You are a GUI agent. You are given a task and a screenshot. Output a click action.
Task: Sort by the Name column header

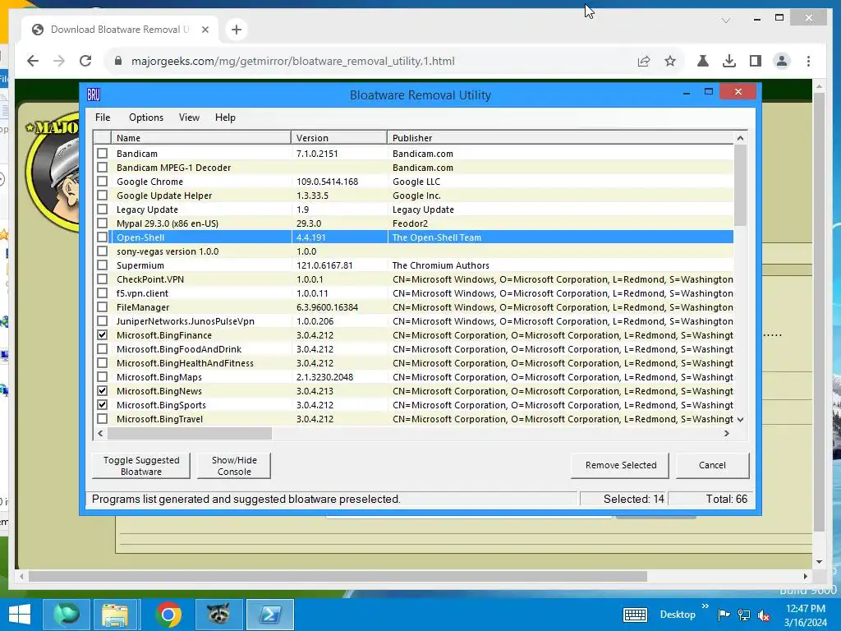(x=200, y=138)
